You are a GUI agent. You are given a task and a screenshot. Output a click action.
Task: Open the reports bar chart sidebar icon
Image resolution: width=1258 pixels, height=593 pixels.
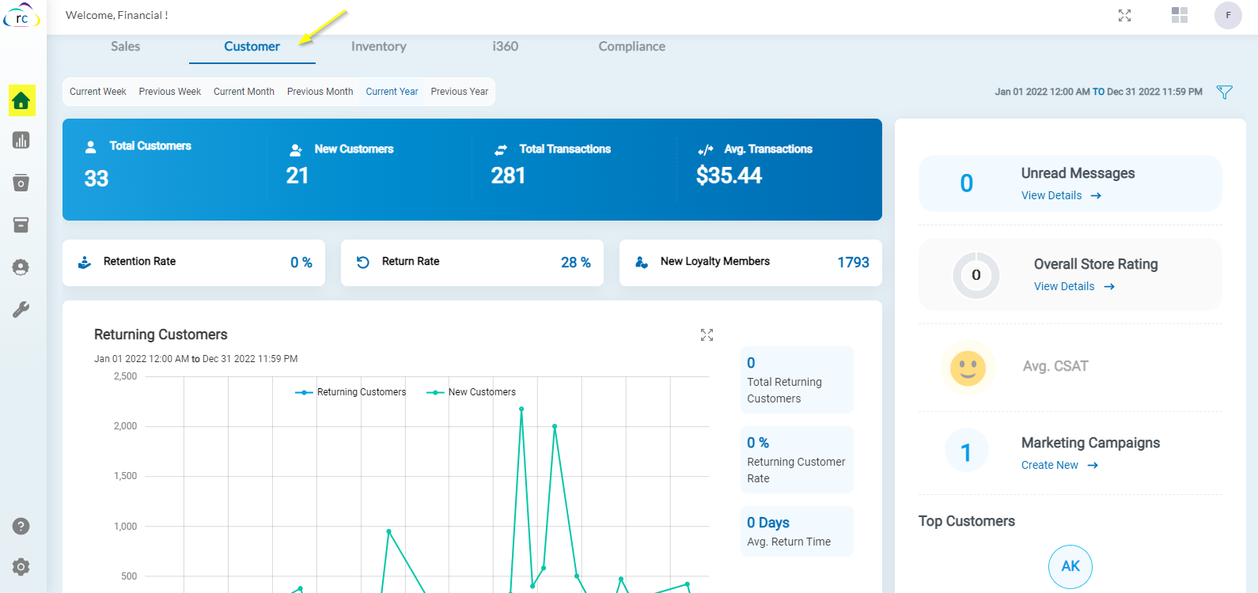click(x=21, y=141)
